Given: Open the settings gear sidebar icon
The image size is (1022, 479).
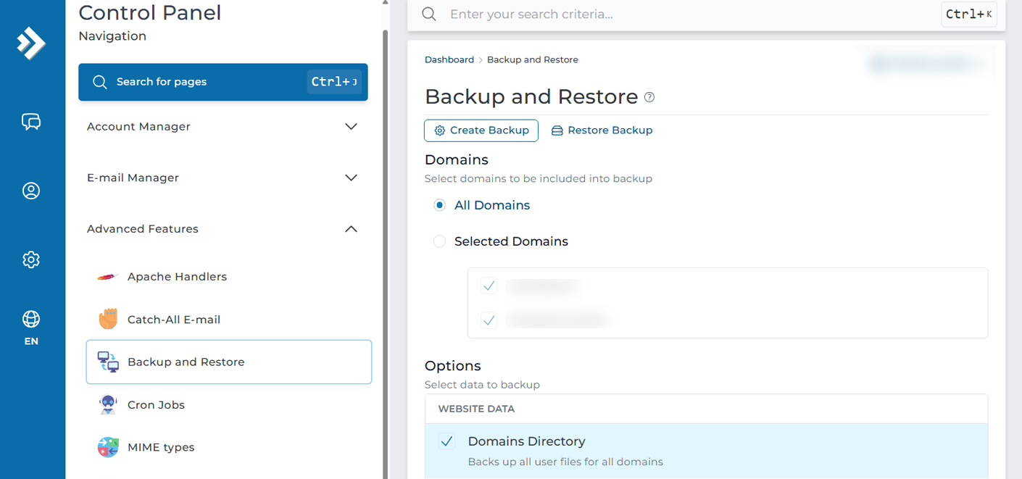Looking at the screenshot, I should [x=31, y=259].
